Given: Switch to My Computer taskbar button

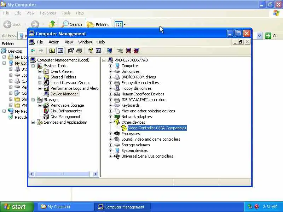Looking at the screenshot, I should coord(65,207).
